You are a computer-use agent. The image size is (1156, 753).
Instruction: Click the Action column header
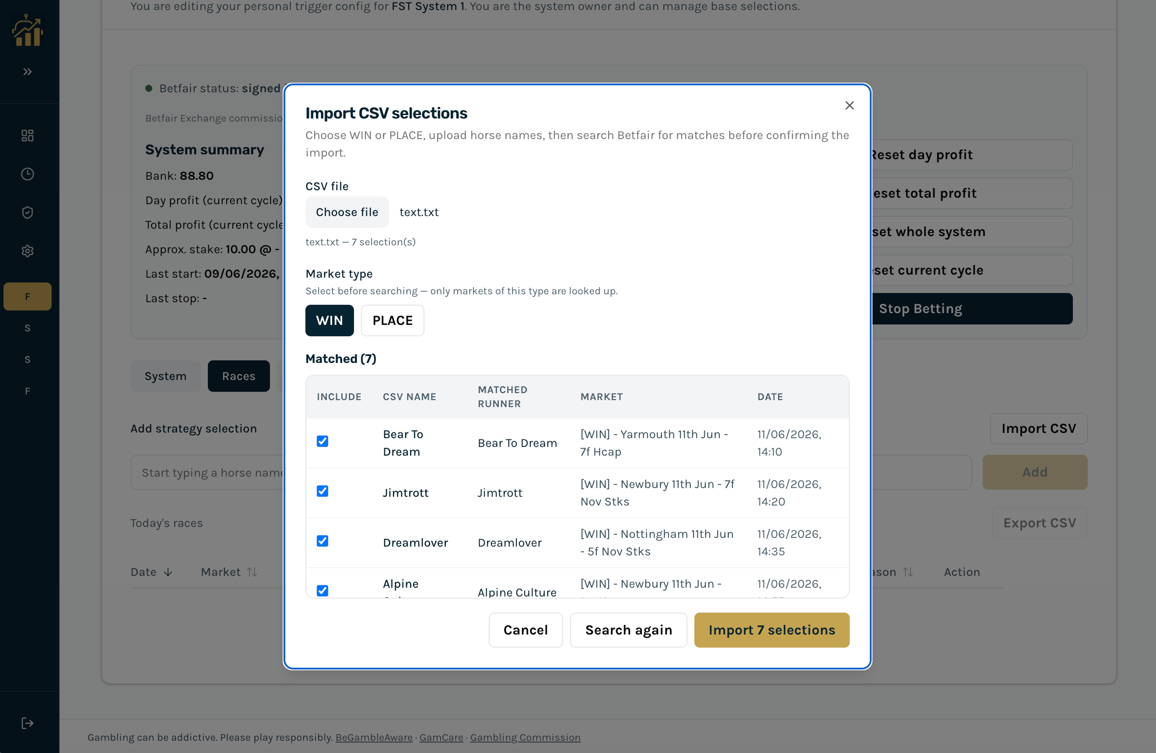pyautogui.click(x=962, y=572)
